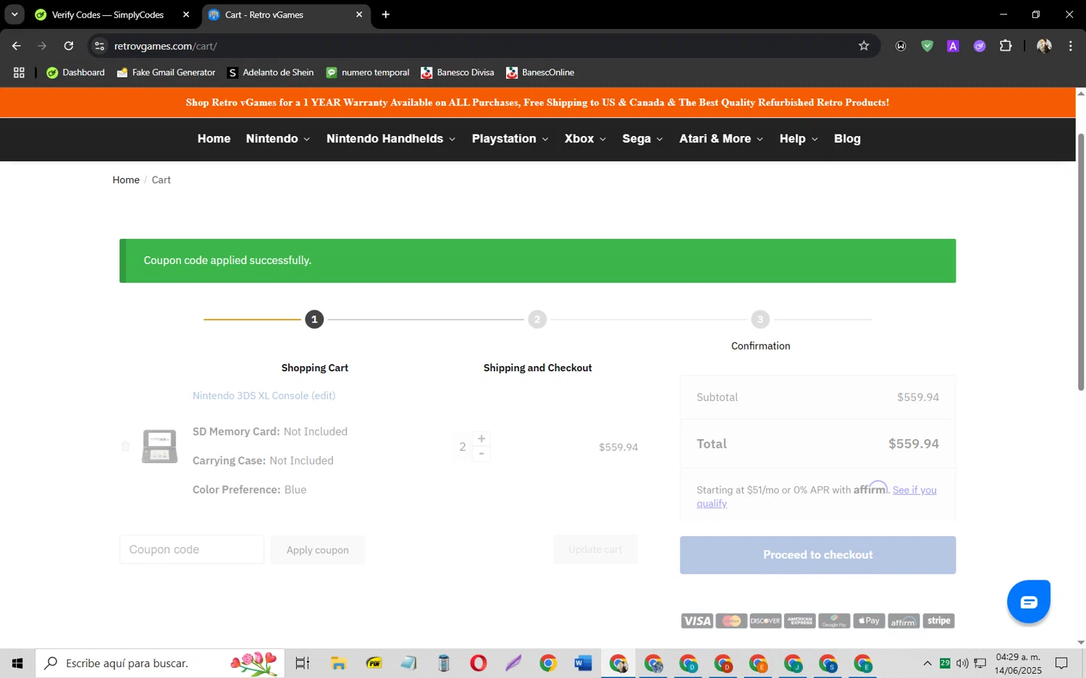Click the Apply coupon button
1086x678 pixels.
pyautogui.click(x=317, y=550)
